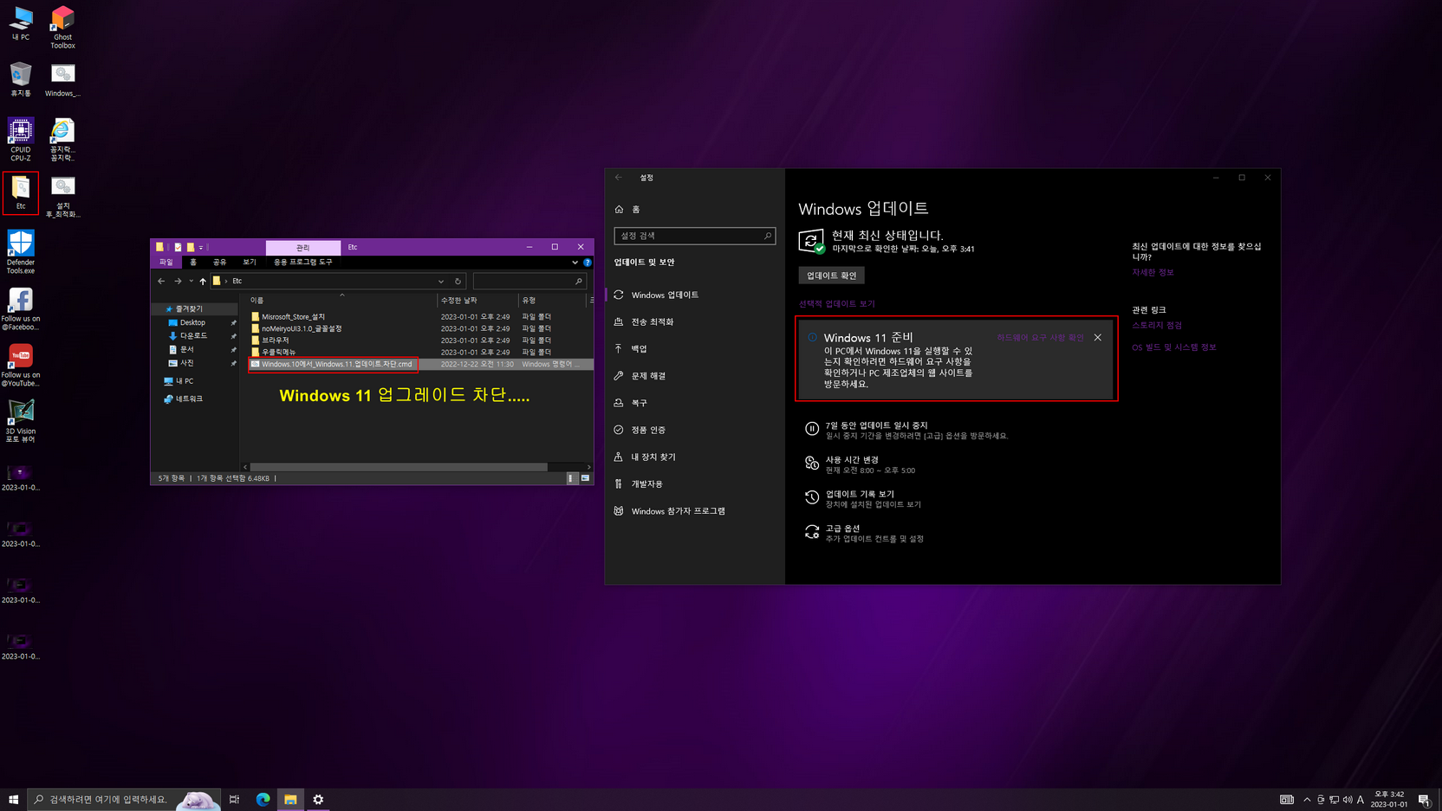Select the Misrosoft_Store_설치 folder
The image size is (1442, 811).
pos(293,317)
